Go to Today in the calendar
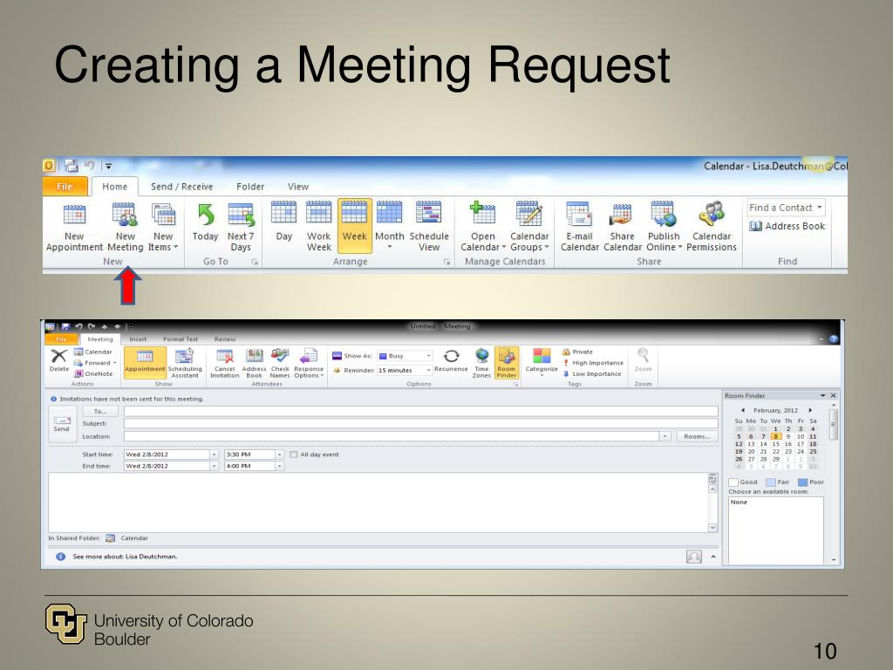This screenshot has height=670, width=893. click(206, 222)
